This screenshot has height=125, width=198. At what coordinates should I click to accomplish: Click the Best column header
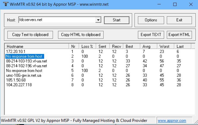pyautogui.click(x=132, y=46)
